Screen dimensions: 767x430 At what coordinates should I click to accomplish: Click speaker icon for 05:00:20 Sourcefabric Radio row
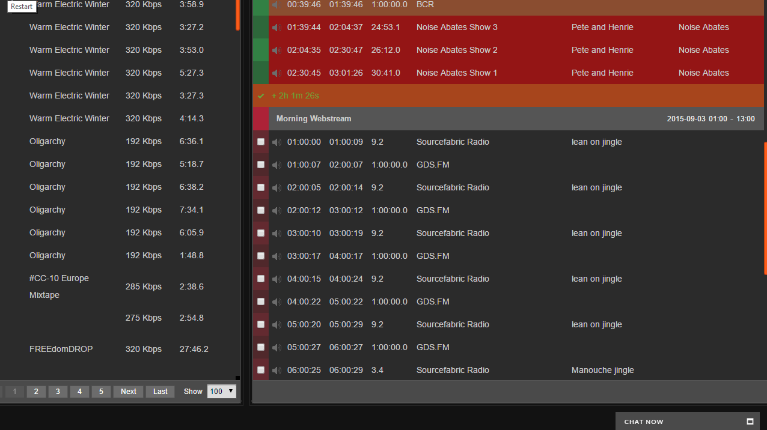pyautogui.click(x=277, y=325)
